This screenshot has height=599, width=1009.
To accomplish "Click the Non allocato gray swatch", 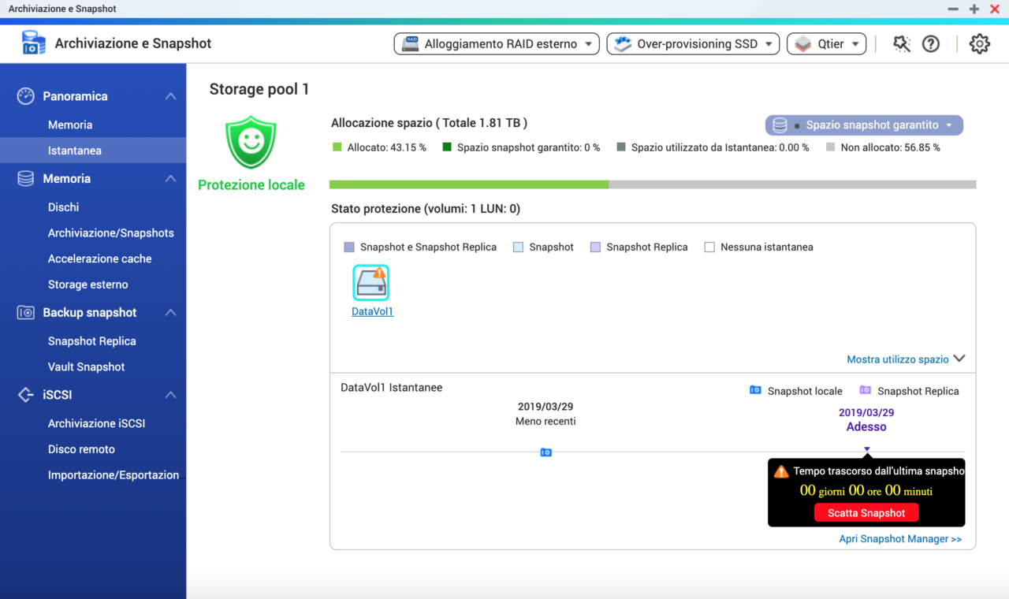I will [831, 147].
